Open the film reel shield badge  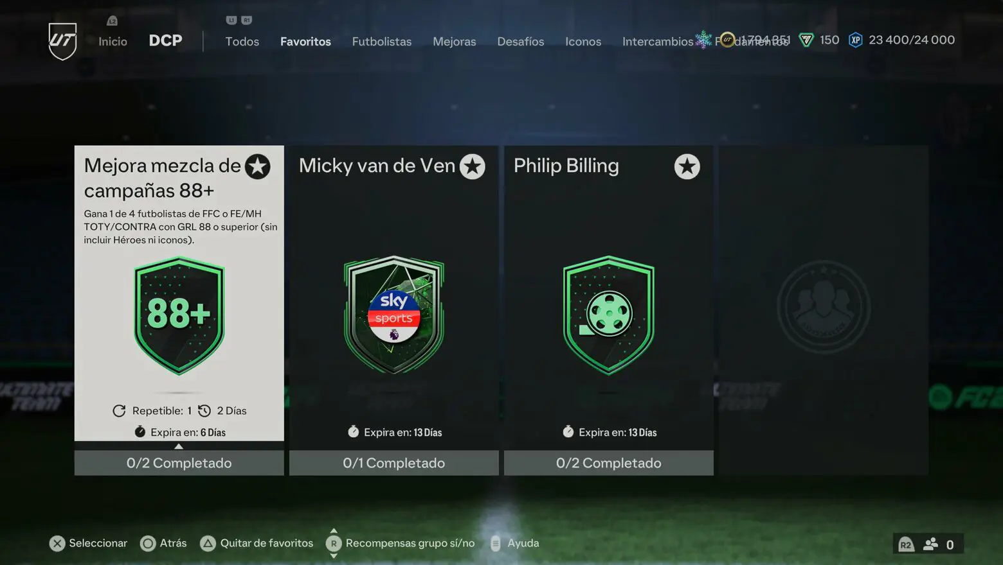coord(608,315)
